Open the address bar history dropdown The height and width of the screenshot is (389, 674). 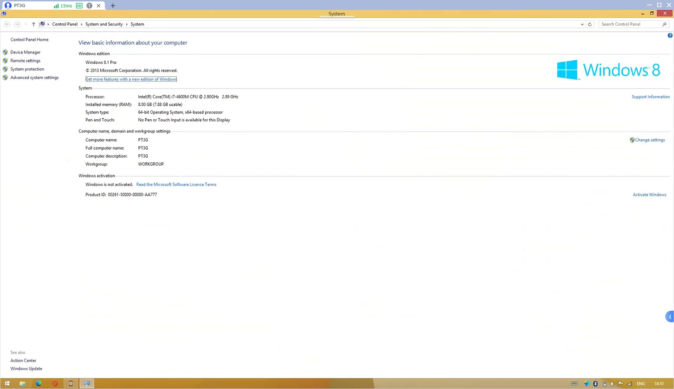pos(582,24)
